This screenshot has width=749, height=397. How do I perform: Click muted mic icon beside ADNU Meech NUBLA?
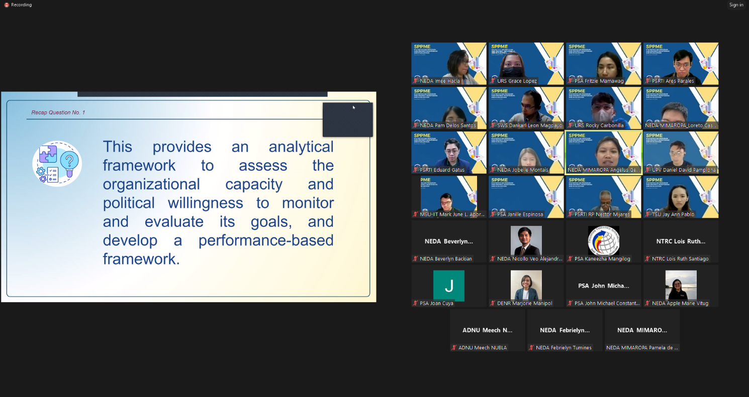(x=454, y=347)
